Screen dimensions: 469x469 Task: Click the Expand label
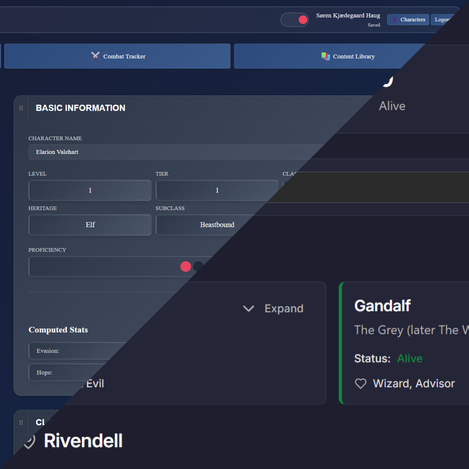click(283, 308)
